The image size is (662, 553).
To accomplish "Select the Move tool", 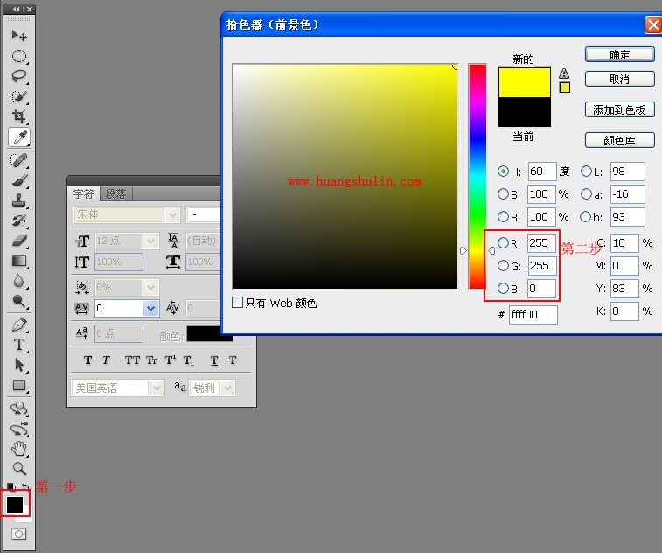I will click(x=18, y=36).
